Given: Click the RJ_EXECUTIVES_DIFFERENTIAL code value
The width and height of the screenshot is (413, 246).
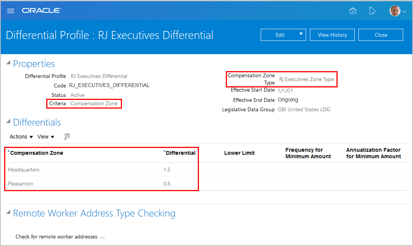Looking at the screenshot, I should coord(109,85).
